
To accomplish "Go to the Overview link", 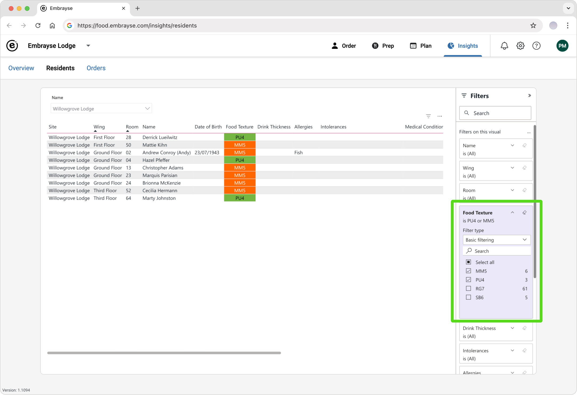I will tap(21, 68).
